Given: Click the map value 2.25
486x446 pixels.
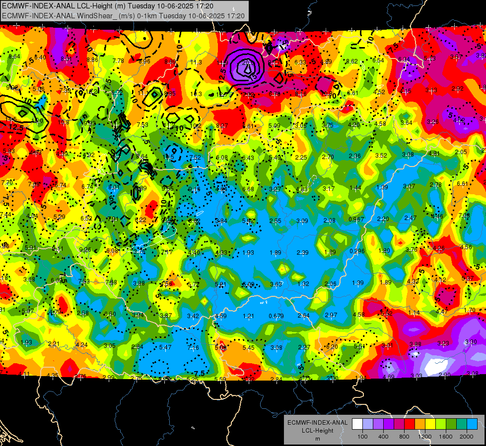Looking at the screenshot, I should [301, 158].
